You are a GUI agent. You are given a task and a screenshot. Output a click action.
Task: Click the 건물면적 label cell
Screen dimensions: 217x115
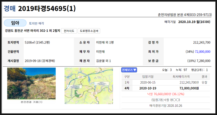pyautogui.click(x=13, y=52)
